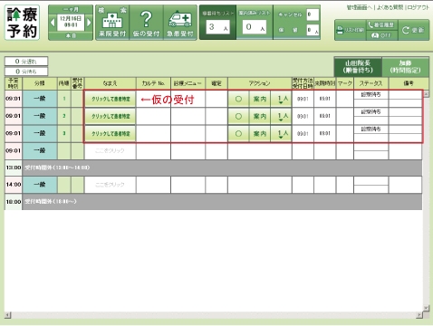Viewport: 433px width, 326px height.
Task: Click the ステータス column header
Action: point(371,83)
